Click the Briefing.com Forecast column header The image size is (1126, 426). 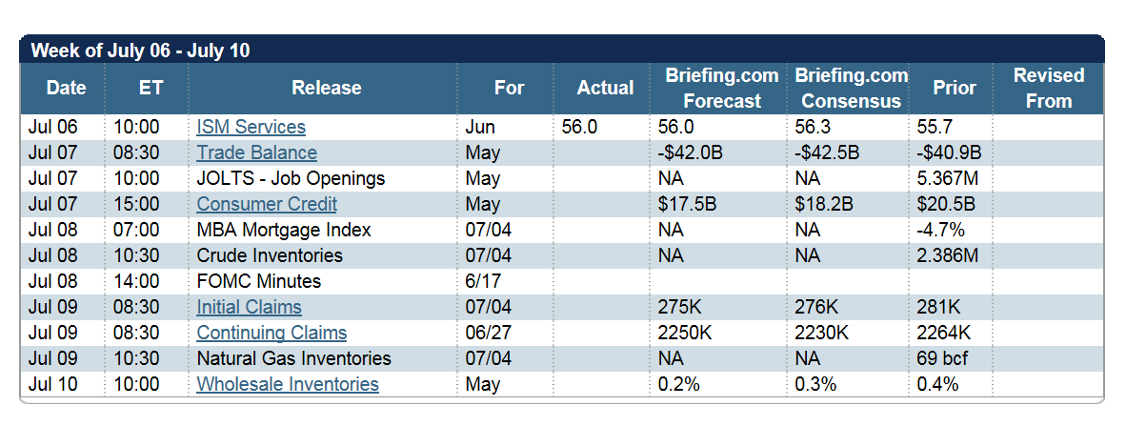coord(722,88)
